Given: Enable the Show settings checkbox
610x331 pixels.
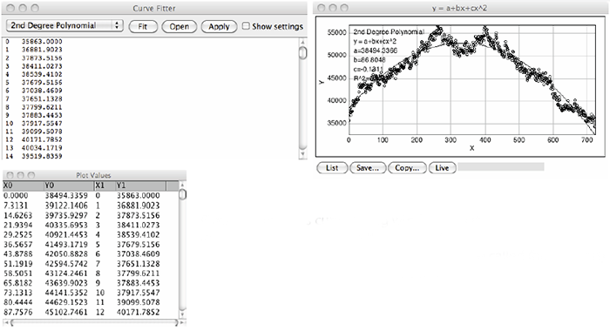Looking at the screenshot, I should click(x=246, y=26).
